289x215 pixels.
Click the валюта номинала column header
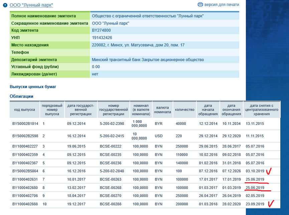(163, 110)
